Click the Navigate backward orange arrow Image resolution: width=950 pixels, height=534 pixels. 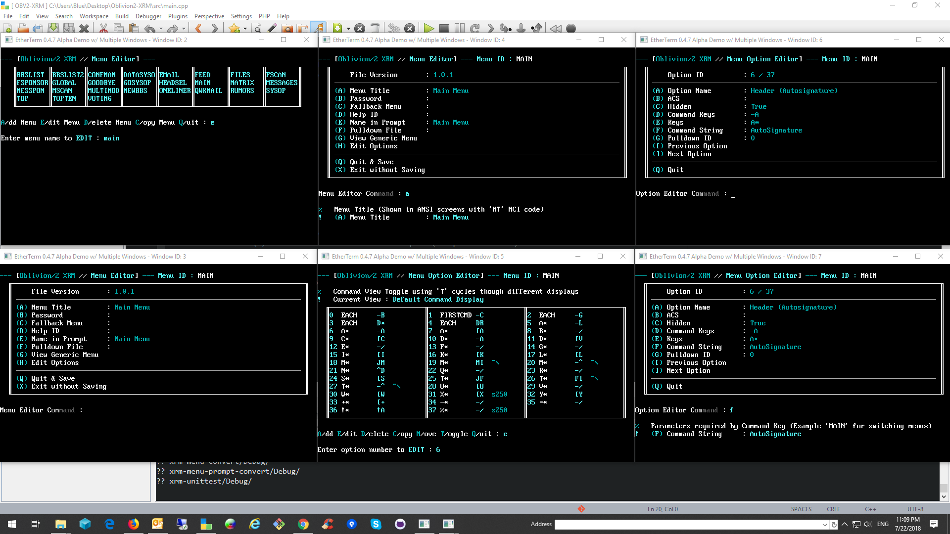pos(198,28)
